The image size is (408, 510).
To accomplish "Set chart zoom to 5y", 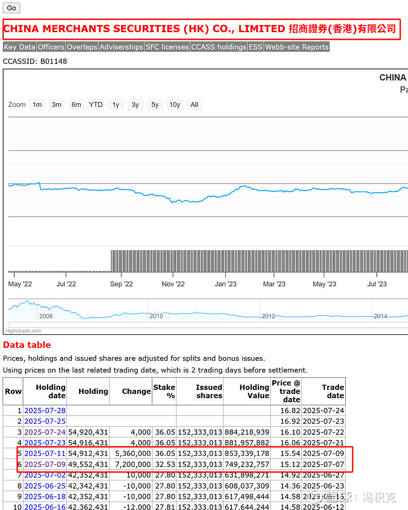I will click(x=155, y=105).
